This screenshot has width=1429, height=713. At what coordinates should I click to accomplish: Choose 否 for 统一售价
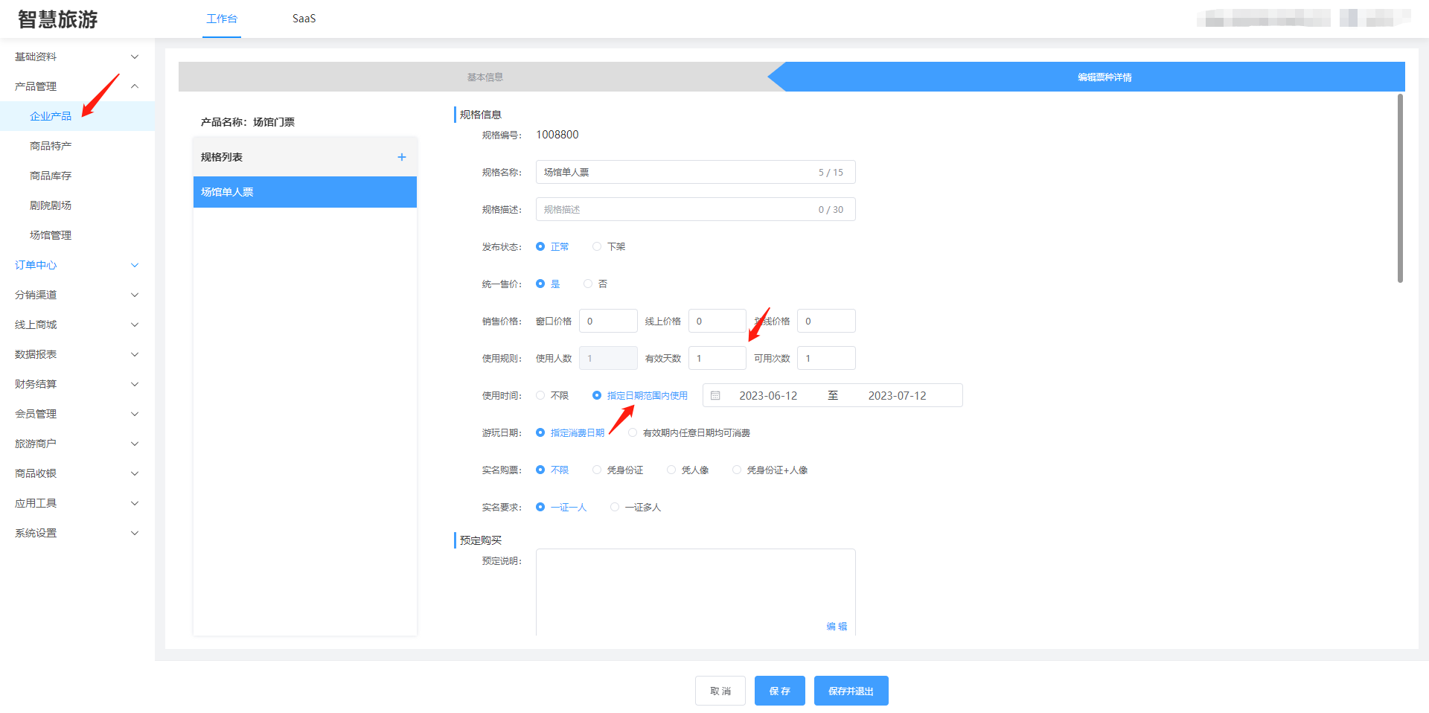pyautogui.click(x=588, y=284)
